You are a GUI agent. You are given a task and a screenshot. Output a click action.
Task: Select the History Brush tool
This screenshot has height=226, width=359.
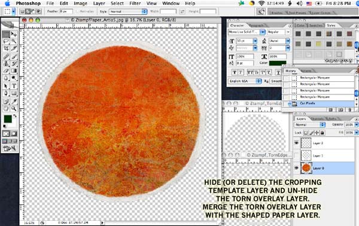pos(14,63)
